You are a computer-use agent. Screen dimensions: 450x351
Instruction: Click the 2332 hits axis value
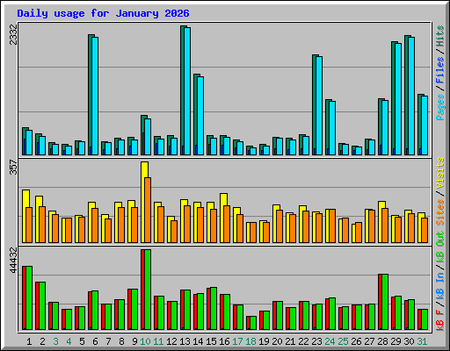click(13, 34)
